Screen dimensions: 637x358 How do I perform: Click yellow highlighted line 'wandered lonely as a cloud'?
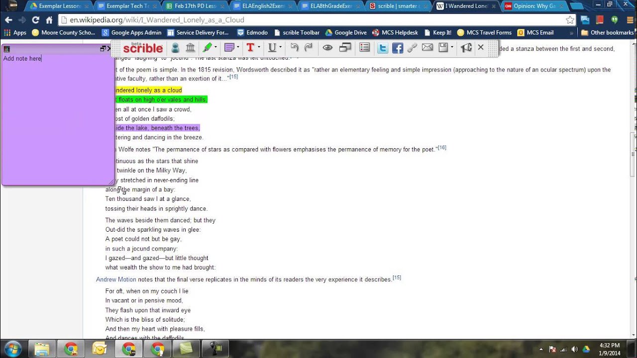coord(148,90)
